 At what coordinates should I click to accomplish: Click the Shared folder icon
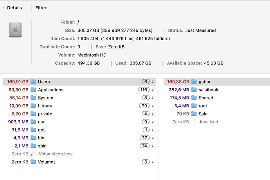(x=194, y=98)
